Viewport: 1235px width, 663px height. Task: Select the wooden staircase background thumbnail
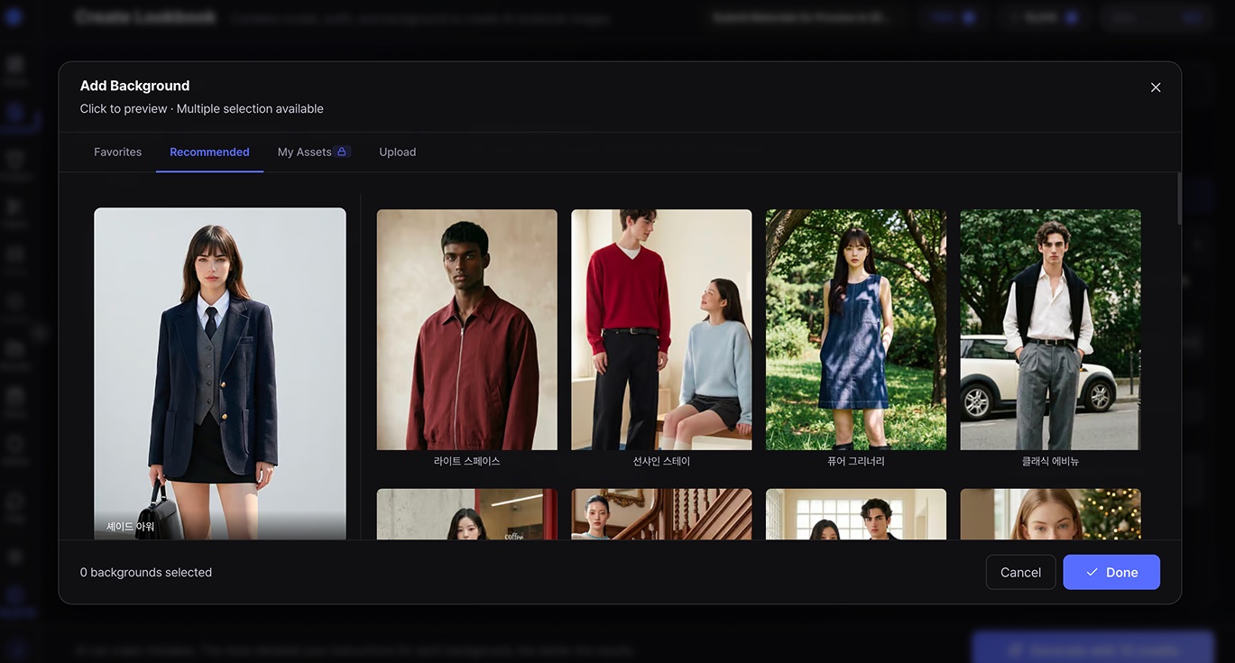coord(661,514)
